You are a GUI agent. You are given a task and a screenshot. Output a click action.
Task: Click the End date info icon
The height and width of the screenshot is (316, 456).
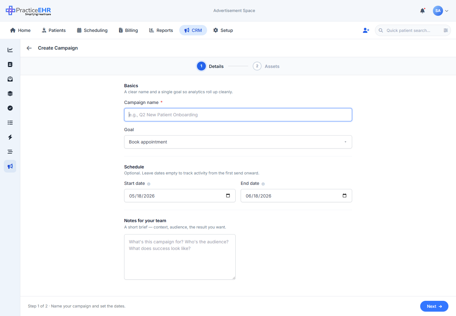(263, 184)
